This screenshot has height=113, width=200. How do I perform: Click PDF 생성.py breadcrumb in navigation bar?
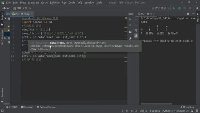[x=22, y=8]
